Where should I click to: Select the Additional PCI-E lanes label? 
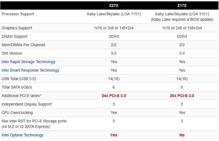tap(21, 96)
